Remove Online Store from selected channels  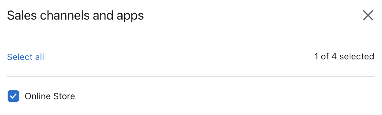tap(13, 96)
